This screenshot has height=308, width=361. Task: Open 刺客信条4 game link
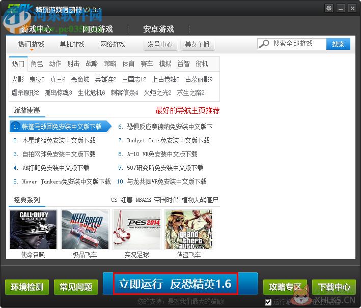(124, 93)
